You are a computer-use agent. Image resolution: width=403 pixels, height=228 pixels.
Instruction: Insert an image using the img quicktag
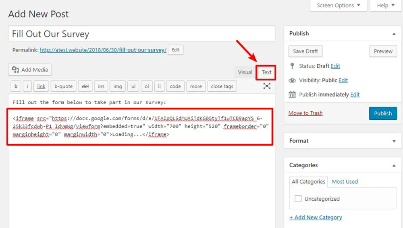click(x=117, y=86)
